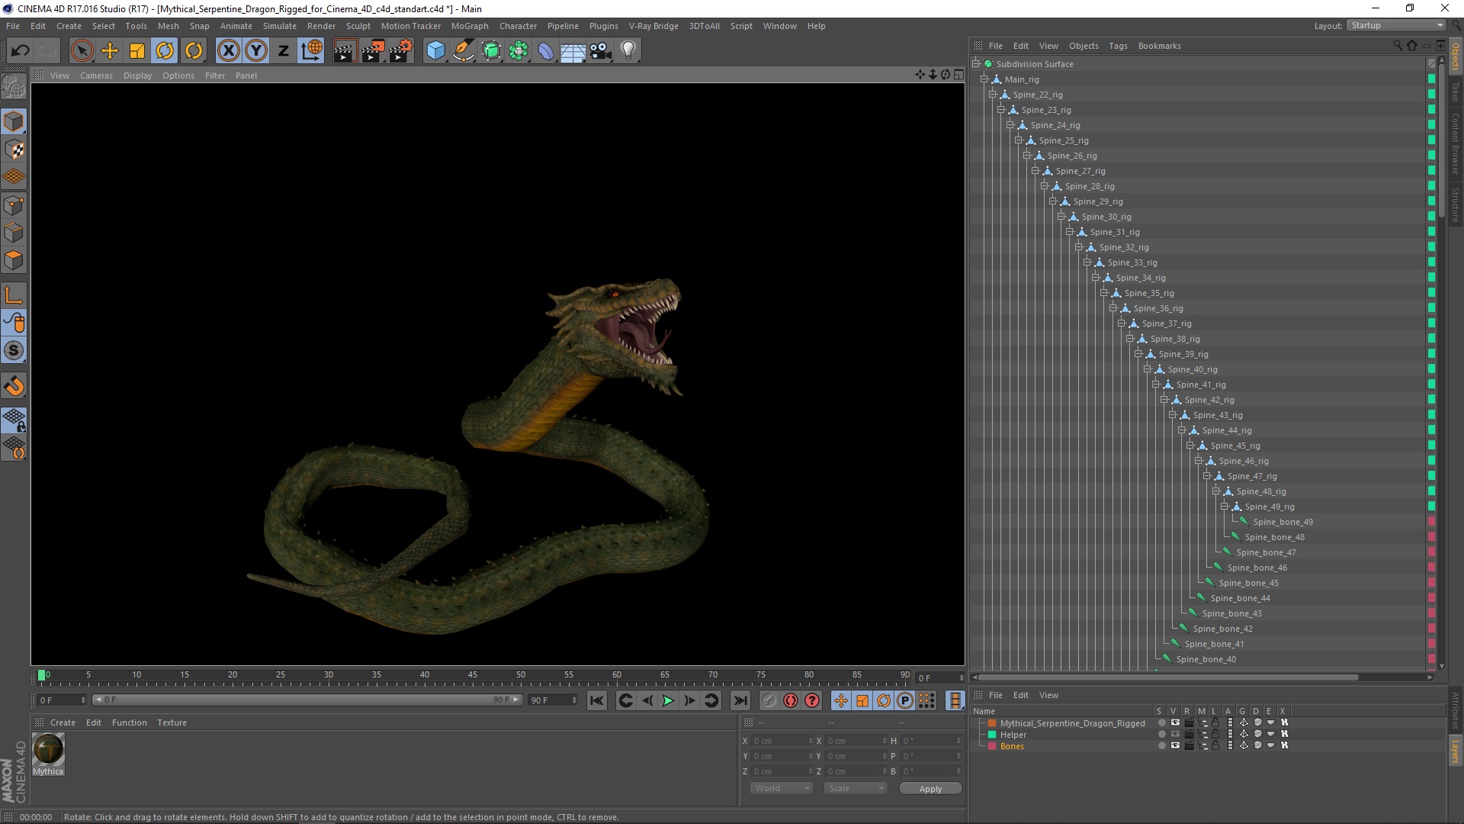This screenshot has height=824, width=1464.
Task: Open viewport Cameras menu
Action: [96, 76]
